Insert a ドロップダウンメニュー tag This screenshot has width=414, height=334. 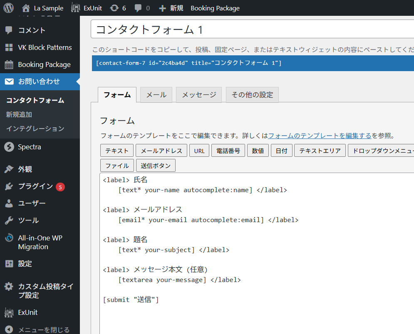click(x=381, y=151)
